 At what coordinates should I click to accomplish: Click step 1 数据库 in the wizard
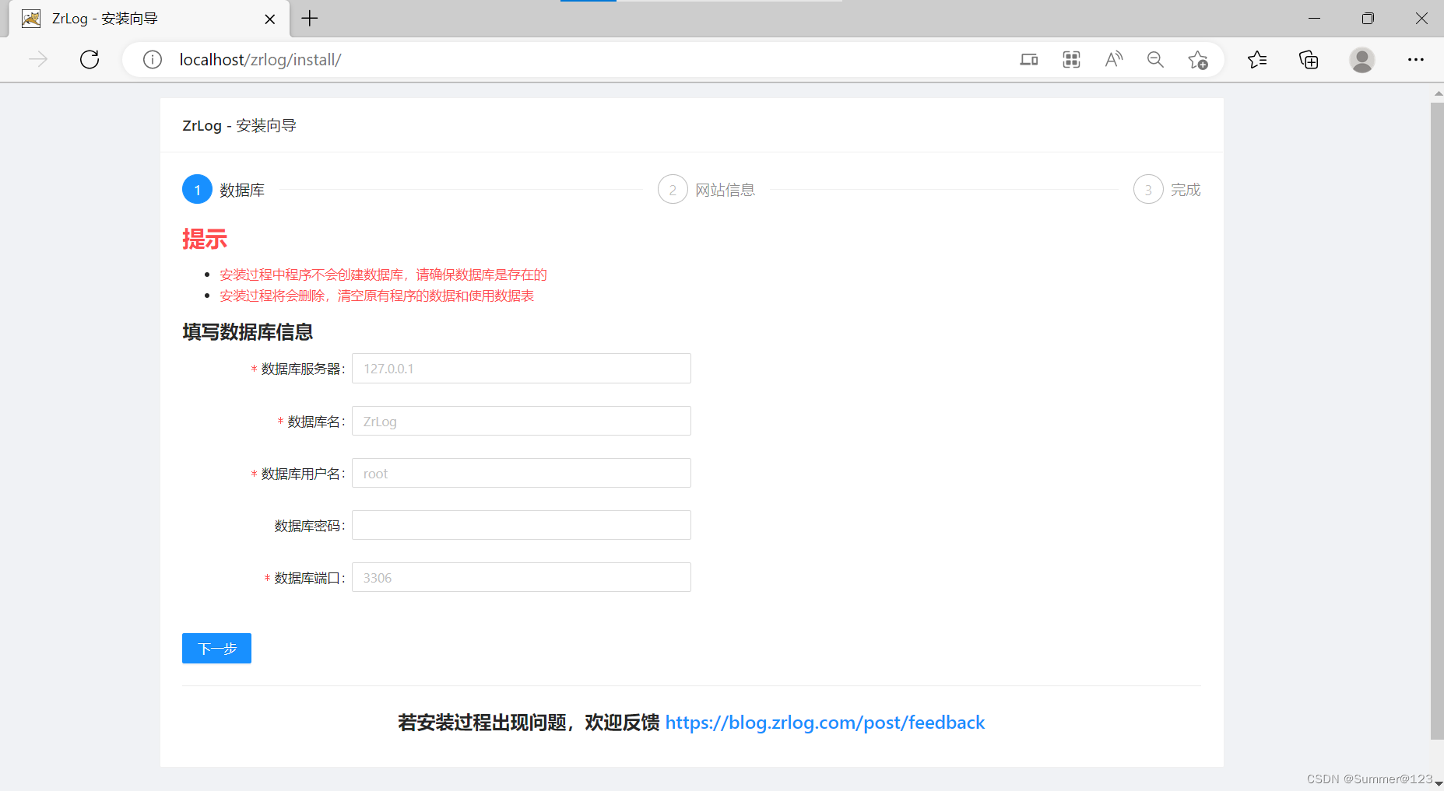click(223, 189)
